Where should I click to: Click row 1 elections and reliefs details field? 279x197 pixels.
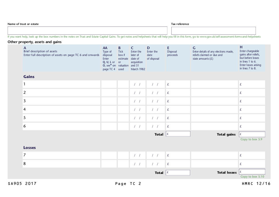(x=214, y=84)
